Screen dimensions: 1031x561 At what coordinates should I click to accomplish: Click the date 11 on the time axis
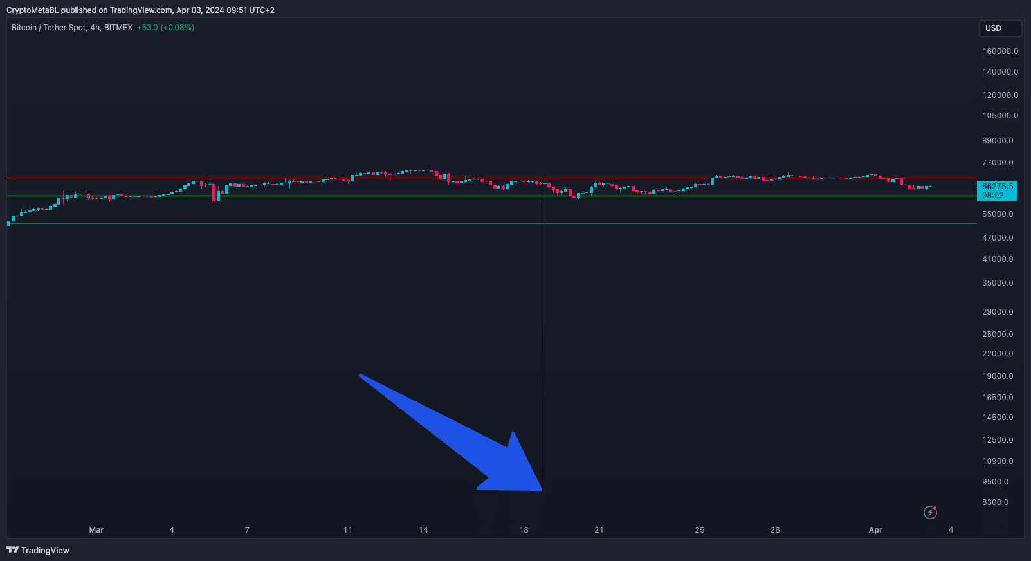coord(348,530)
